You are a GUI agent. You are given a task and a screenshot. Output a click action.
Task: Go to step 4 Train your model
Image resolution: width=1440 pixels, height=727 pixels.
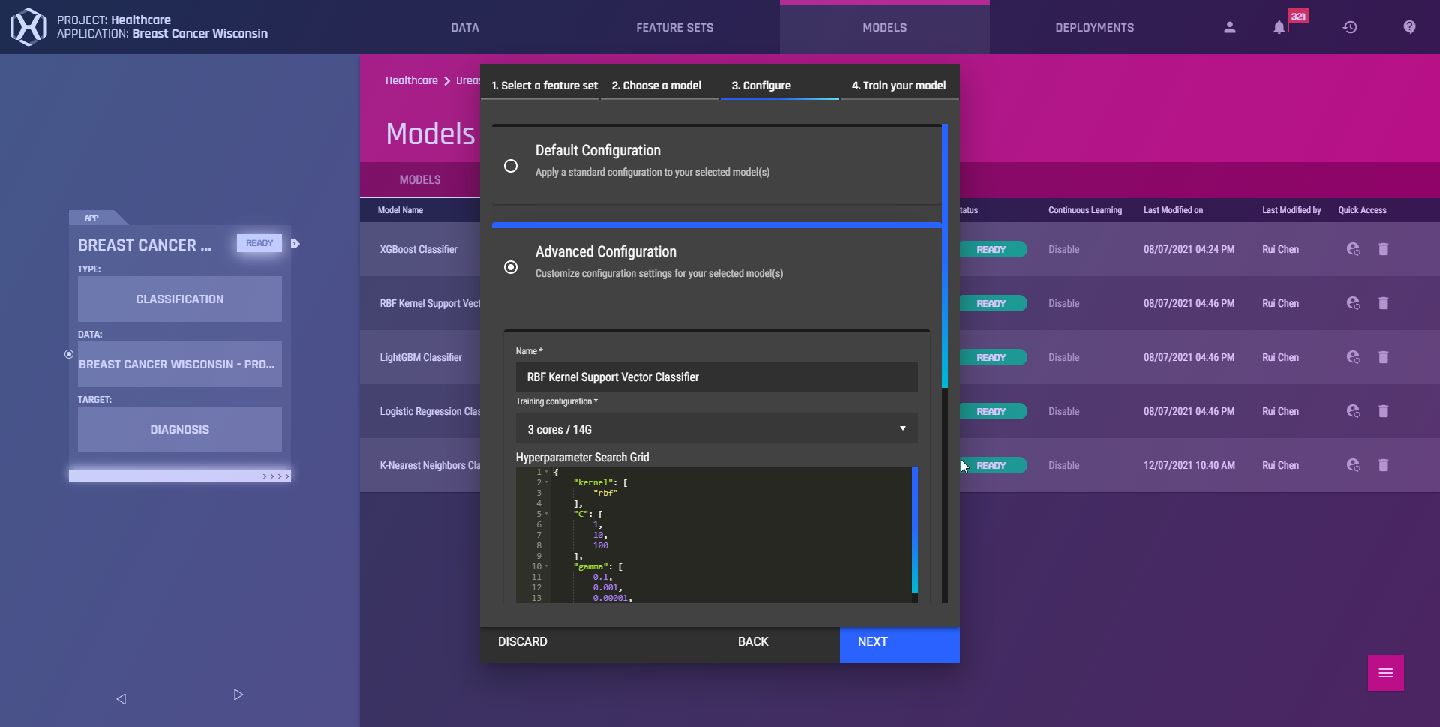tap(898, 86)
